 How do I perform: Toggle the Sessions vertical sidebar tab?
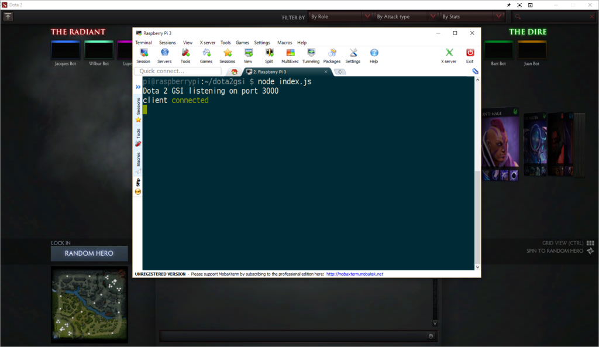pos(138,106)
